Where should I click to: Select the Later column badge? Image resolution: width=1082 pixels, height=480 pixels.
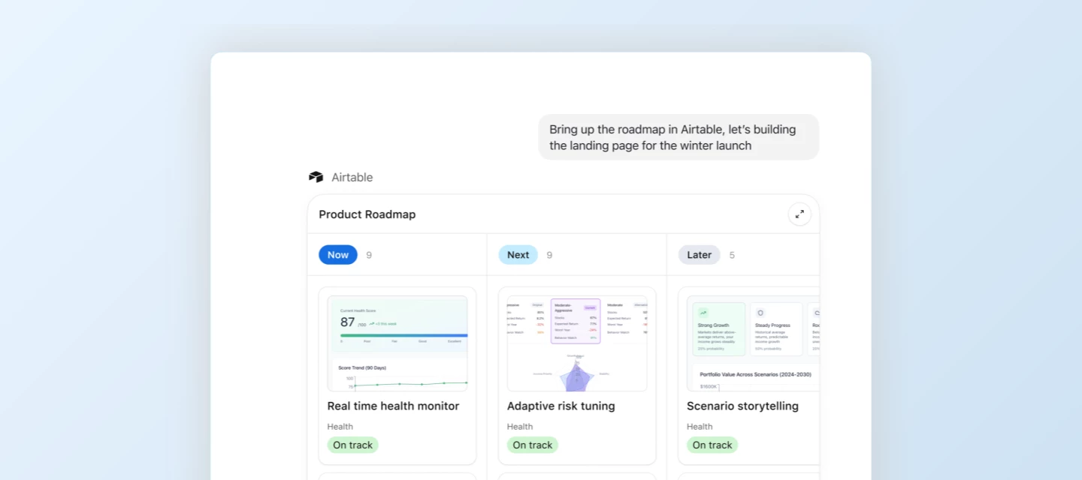tap(699, 255)
